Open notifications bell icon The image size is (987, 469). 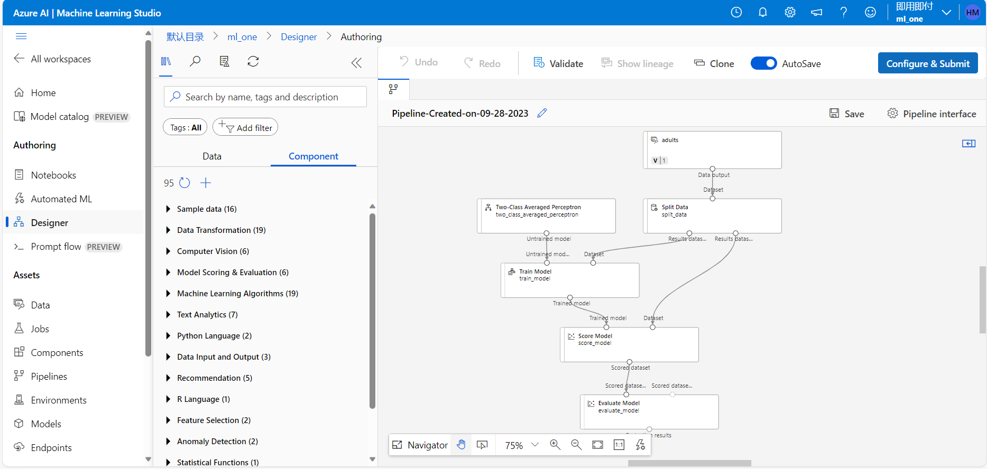coord(762,12)
